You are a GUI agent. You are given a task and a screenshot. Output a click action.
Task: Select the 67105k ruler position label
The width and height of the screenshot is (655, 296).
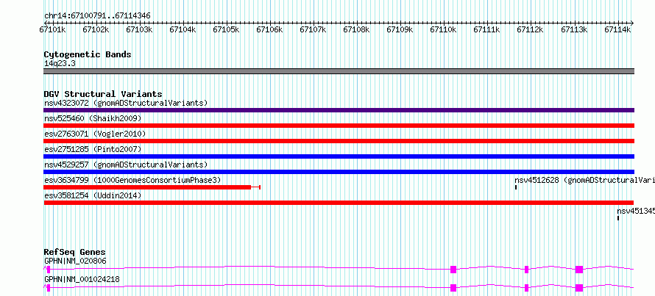pyautogui.click(x=227, y=29)
